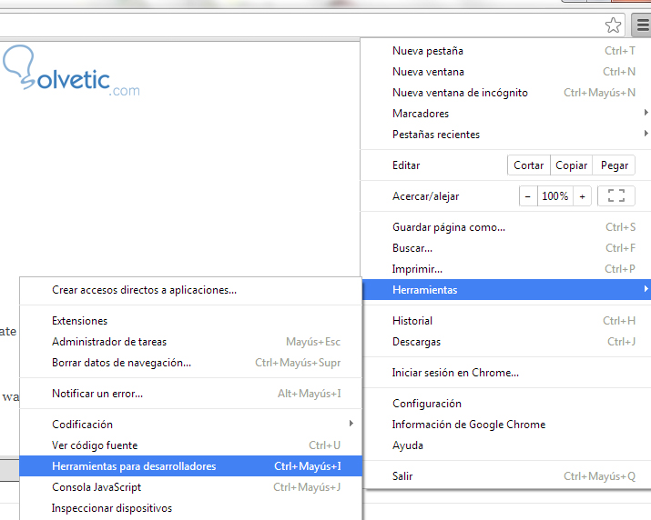Zoom out with the minus button
This screenshot has height=520, width=651.
pyautogui.click(x=528, y=196)
